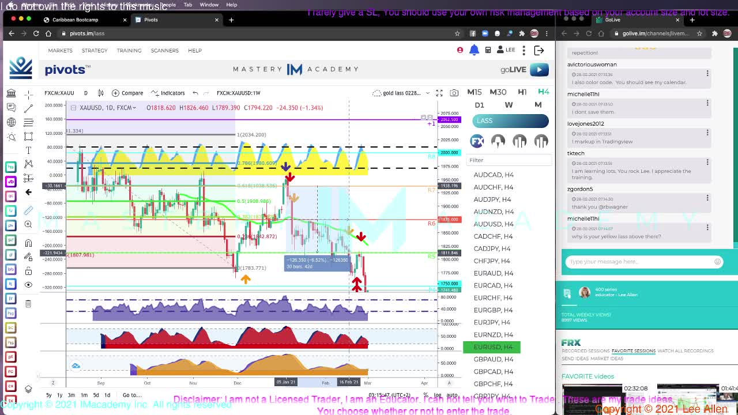The height and width of the screenshot is (415, 738).
Task: Expand the gold lass layout dropdown
Action: pyautogui.click(x=427, y=93)
